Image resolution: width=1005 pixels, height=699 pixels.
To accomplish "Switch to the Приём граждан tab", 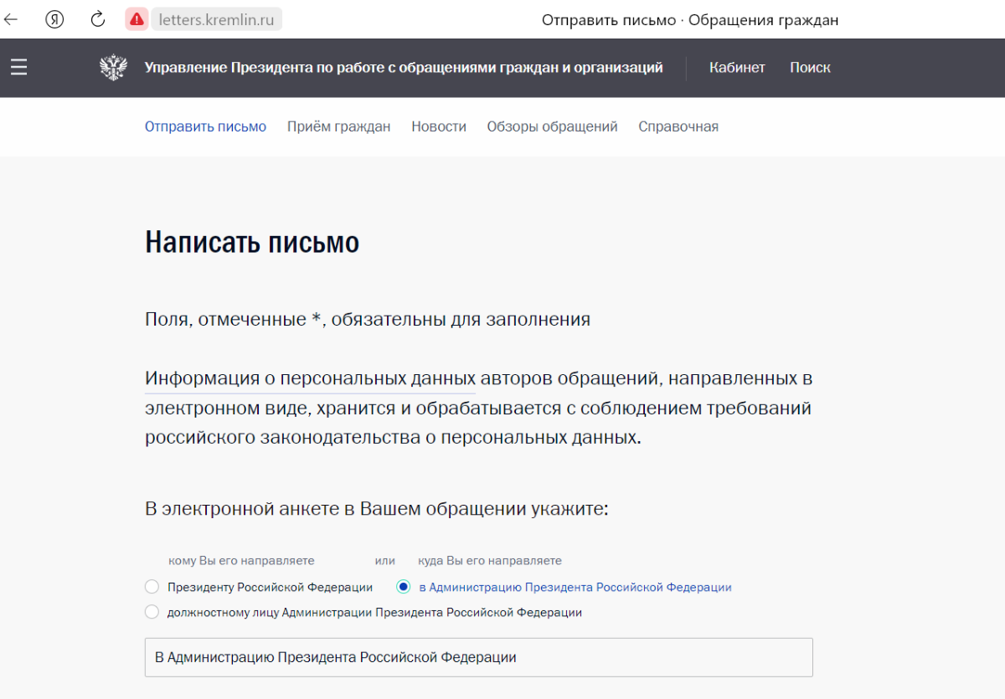I will click(338, 126).
